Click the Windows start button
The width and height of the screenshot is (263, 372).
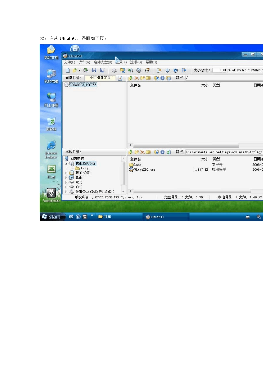pyautogui.click(x=52, y=217)
